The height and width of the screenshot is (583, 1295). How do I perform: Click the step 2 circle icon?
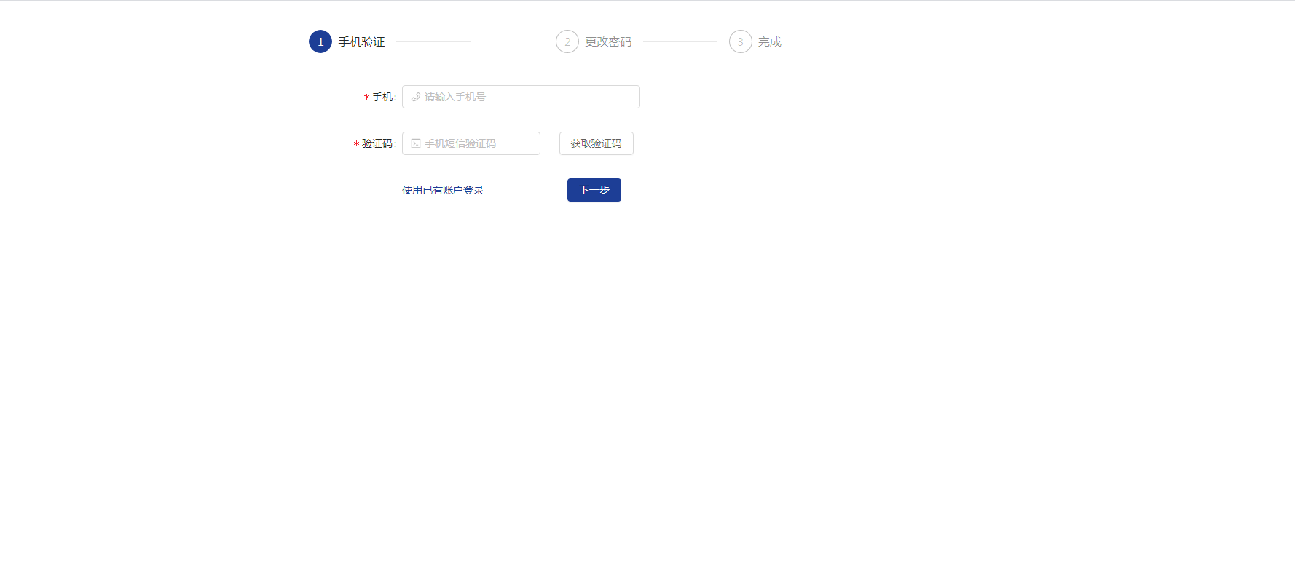point(567,41)
